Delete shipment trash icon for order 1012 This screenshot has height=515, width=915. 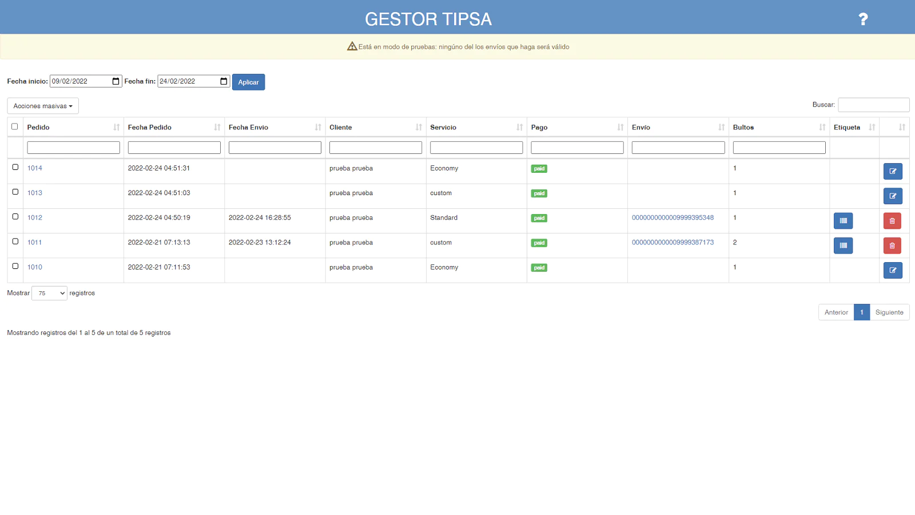(892, 221)
